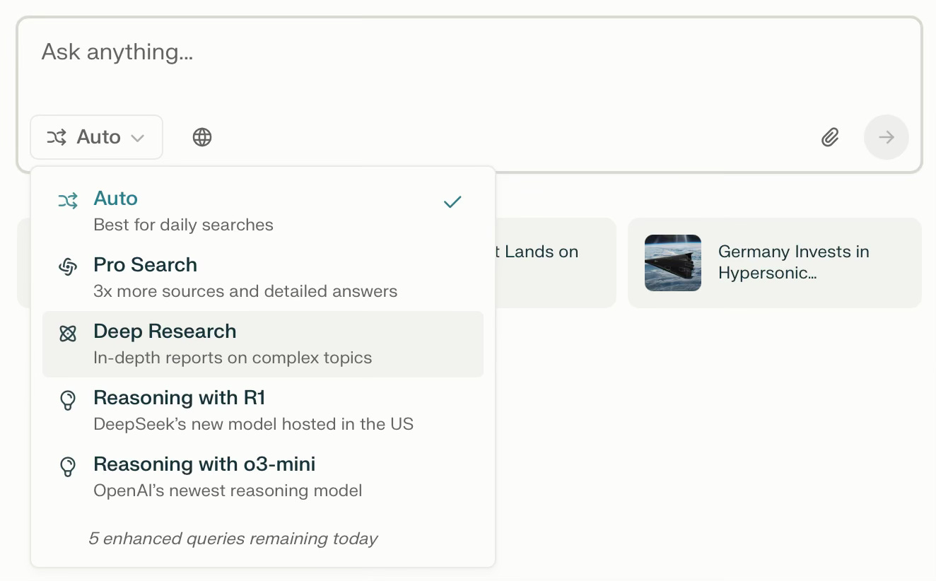Viewport: 936px width, 581px height.
Task: Select Reasoning with R1 option
Action: coord(180,398)
